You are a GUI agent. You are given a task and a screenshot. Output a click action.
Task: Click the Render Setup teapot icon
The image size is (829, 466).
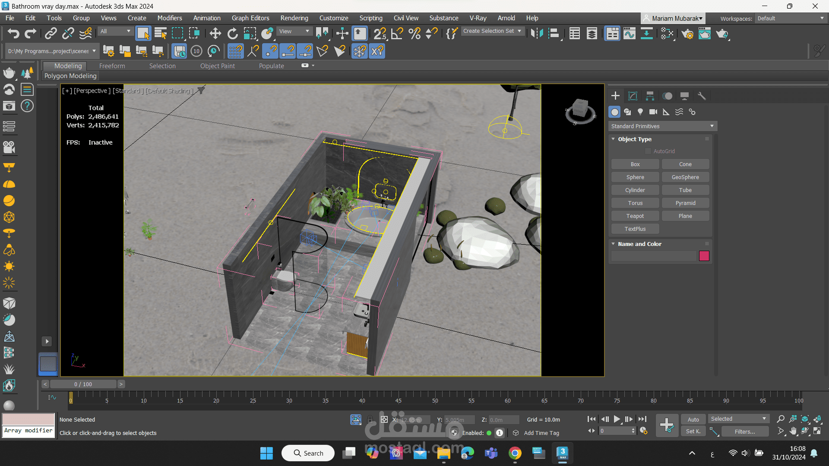pyautogui.click(x=687, y=34)
